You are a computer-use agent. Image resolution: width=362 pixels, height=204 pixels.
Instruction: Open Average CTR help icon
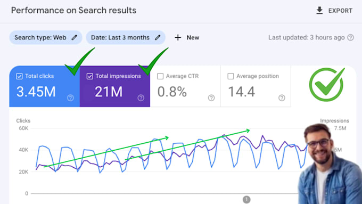coord(211,97)
